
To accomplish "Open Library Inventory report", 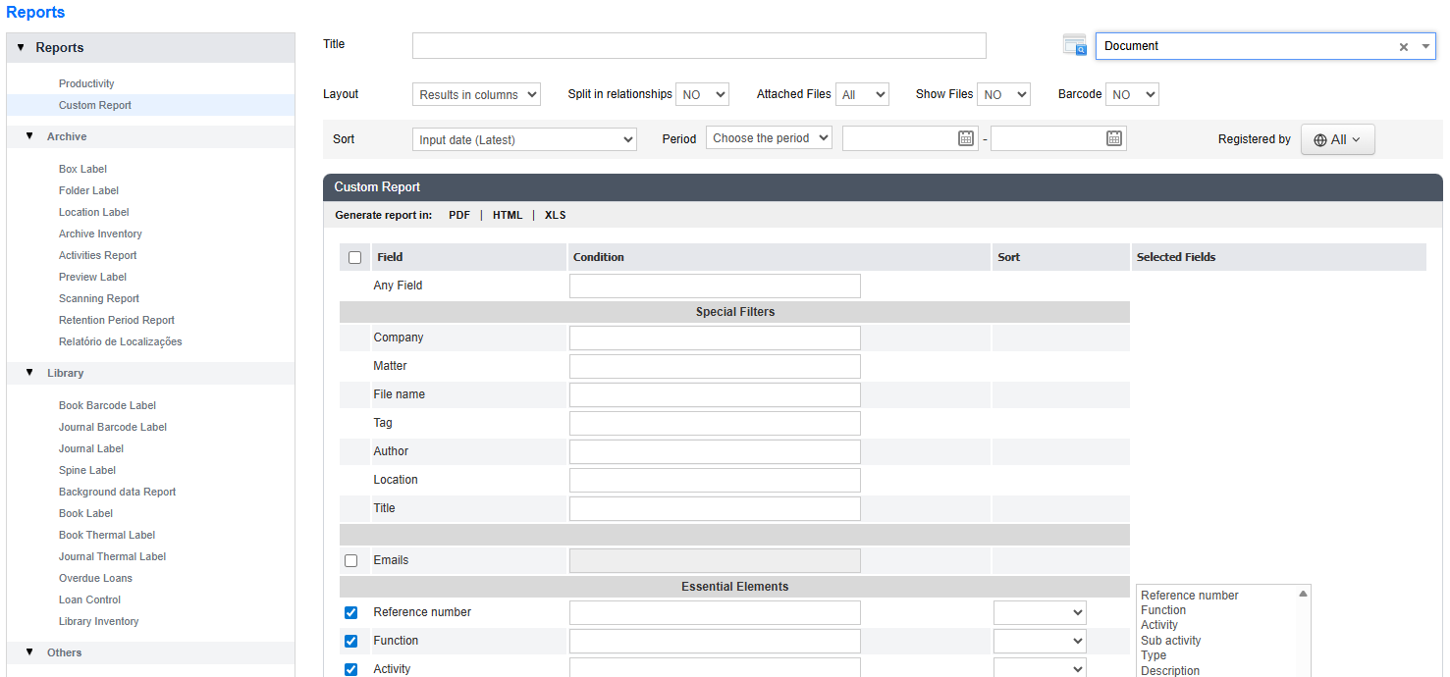I will pos(98,621).
